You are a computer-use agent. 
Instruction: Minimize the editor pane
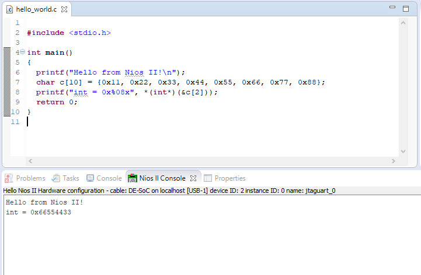point(392,7)
